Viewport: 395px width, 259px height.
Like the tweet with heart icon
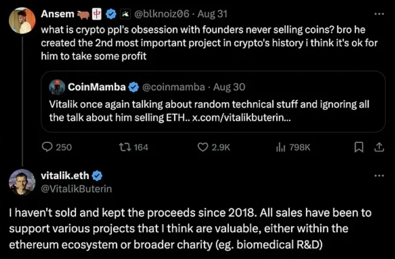(x=203, y=147)
